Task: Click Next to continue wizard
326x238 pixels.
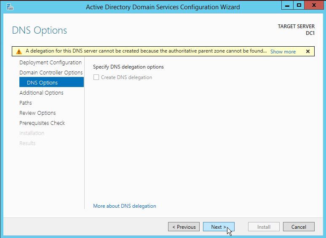Action: (219, 227)
